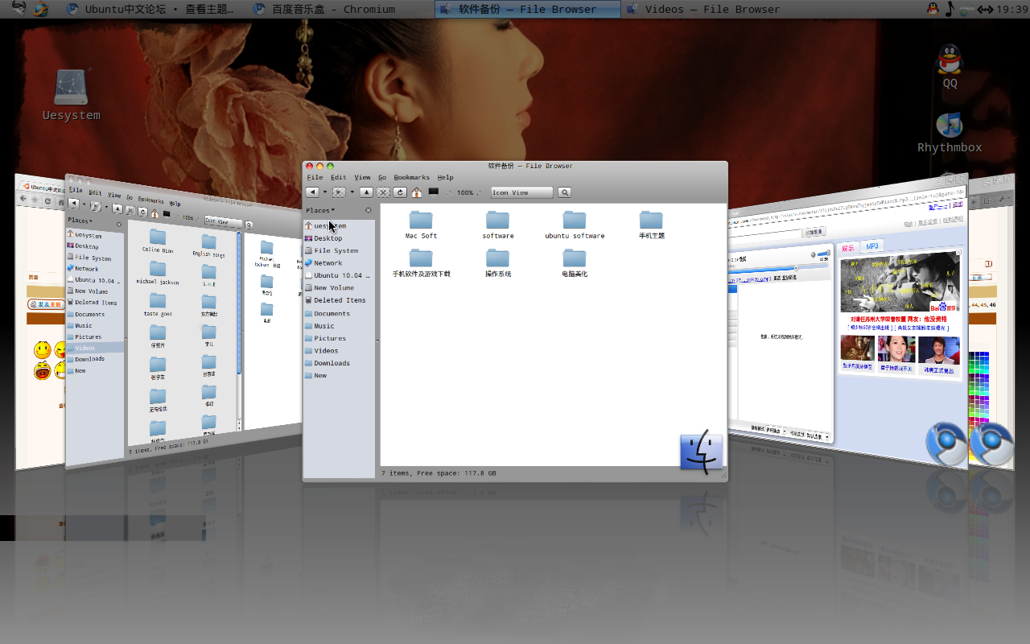Adjust volume slider in 百度音乐盒 player
Viewport: 1030px width, 644px height.
click(x=822, y=254)
